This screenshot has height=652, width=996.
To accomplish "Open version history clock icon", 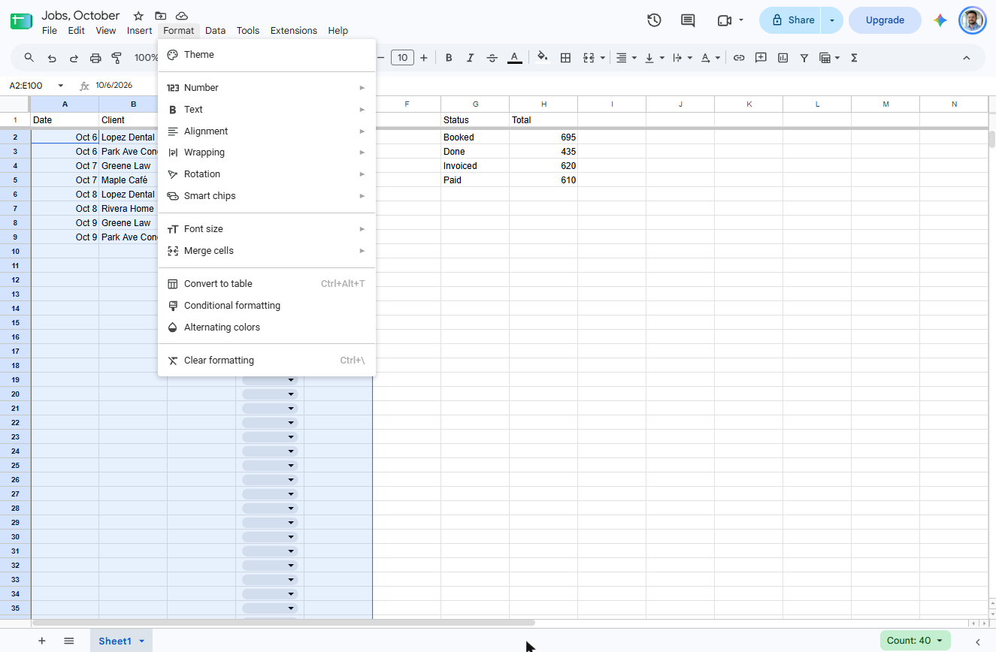I will pos(654,20).
